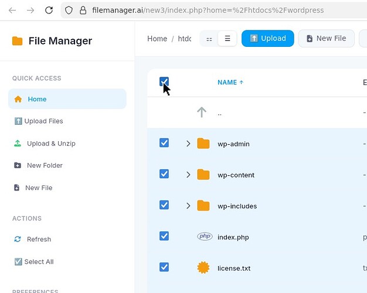Click the parent directory up arrow
367x293 pixels.
pyautogui.click(x=202, y=113)
